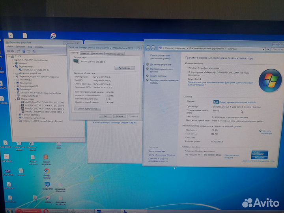Switch to the Диагностика tab

point(97,54)
